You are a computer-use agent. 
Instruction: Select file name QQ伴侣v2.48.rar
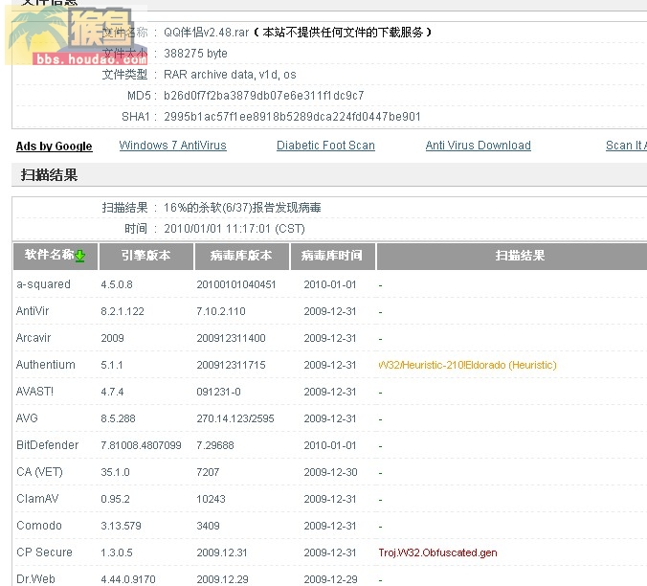coord(207,33)
